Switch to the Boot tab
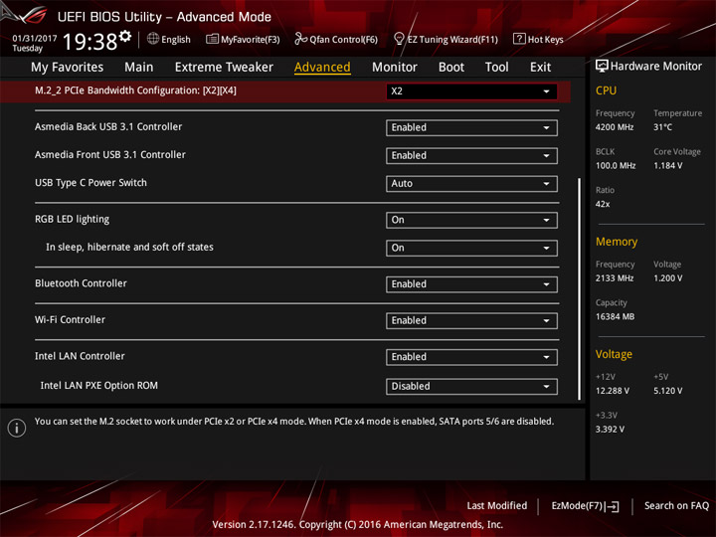This screenshot has width=716, height=537. click(451, 68)
